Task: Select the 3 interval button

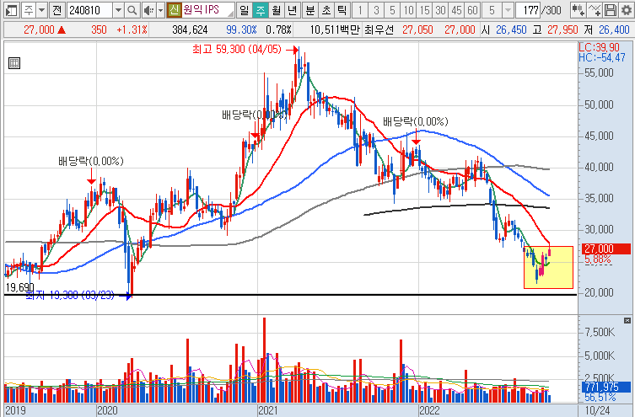Action: (x=376, y=10)
